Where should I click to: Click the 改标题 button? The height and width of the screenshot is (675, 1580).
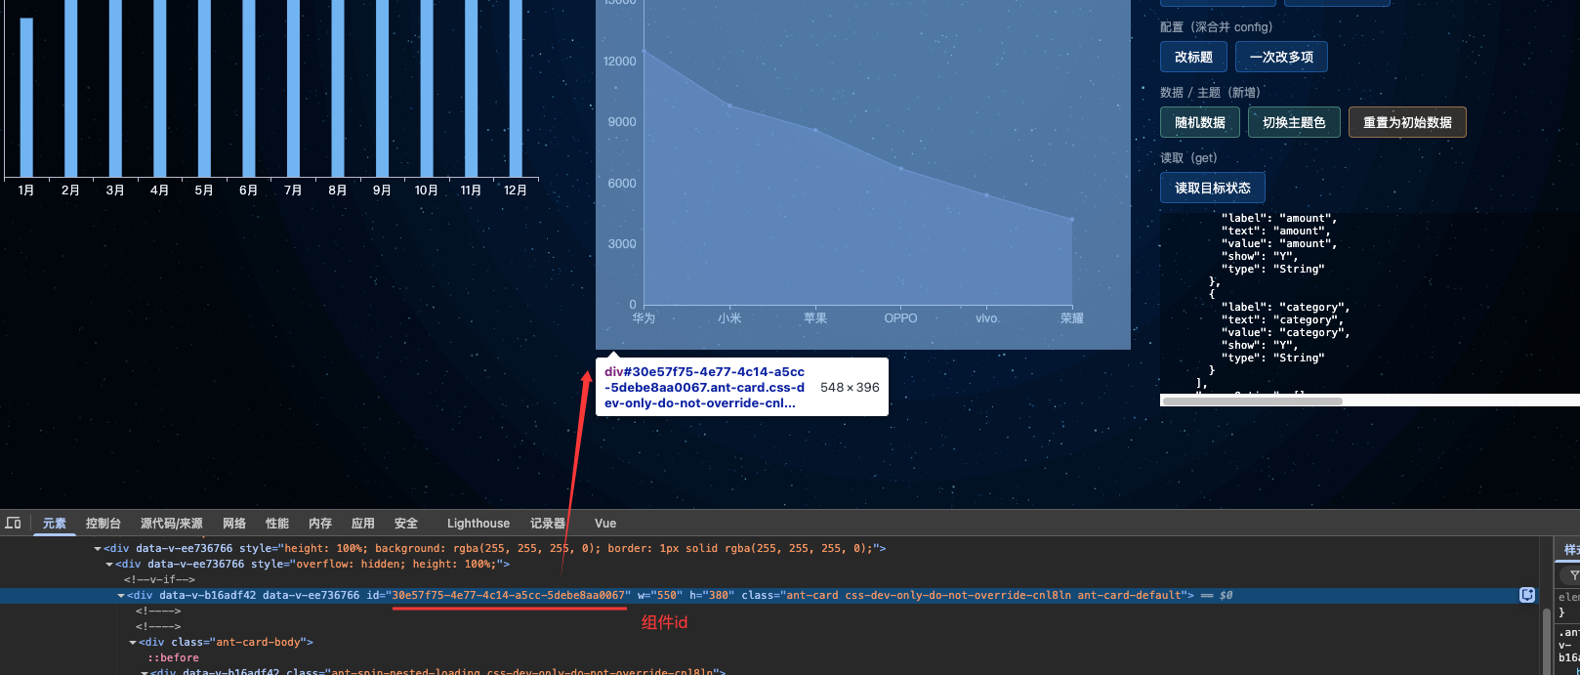(x=1193, y=57)
